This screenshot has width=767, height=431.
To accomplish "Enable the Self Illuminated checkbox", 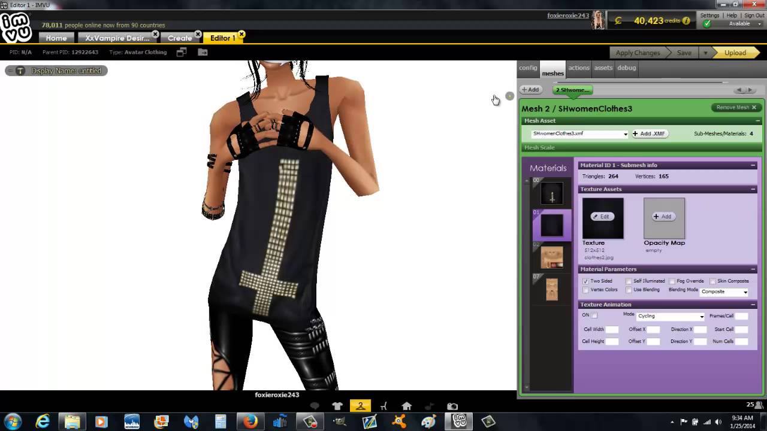I will point(629,281).
